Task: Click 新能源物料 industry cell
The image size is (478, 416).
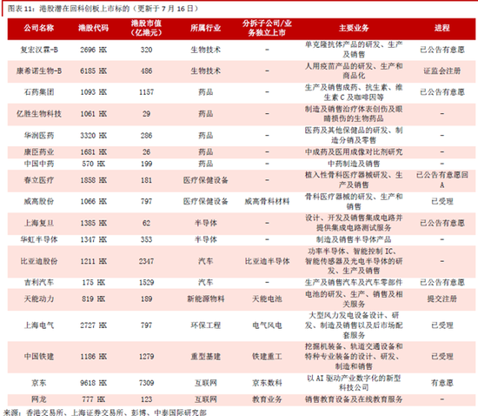Action: pyautogui.click(x=205, y=299)
